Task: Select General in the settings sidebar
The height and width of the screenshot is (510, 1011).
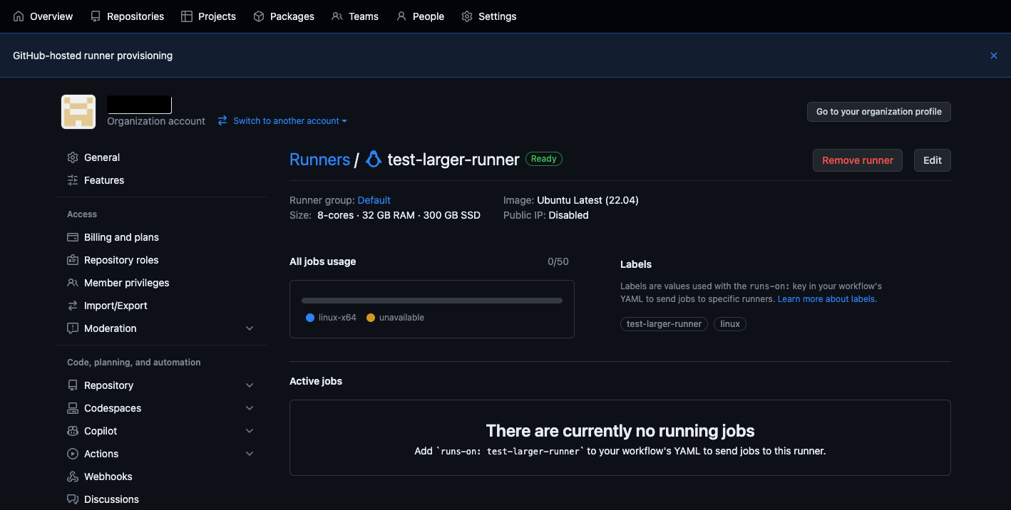Action: 102,157
